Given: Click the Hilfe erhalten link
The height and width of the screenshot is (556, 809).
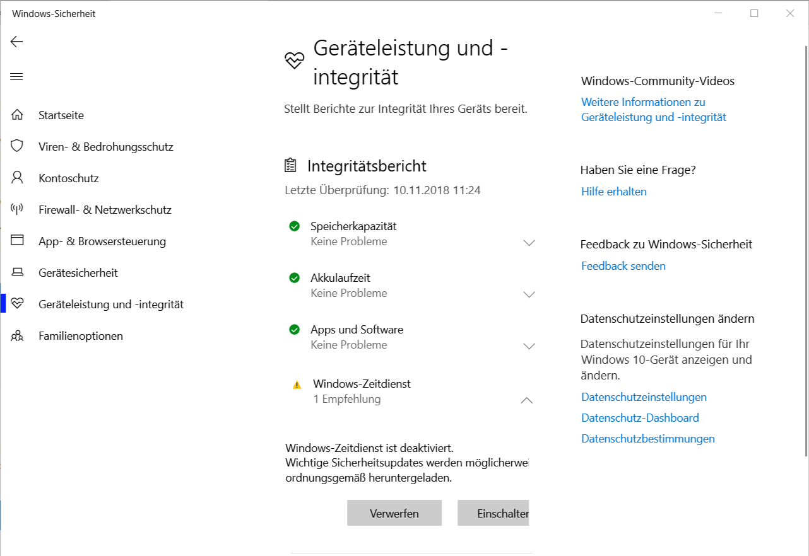Looking at the screenshot, I should coord(614,192).
